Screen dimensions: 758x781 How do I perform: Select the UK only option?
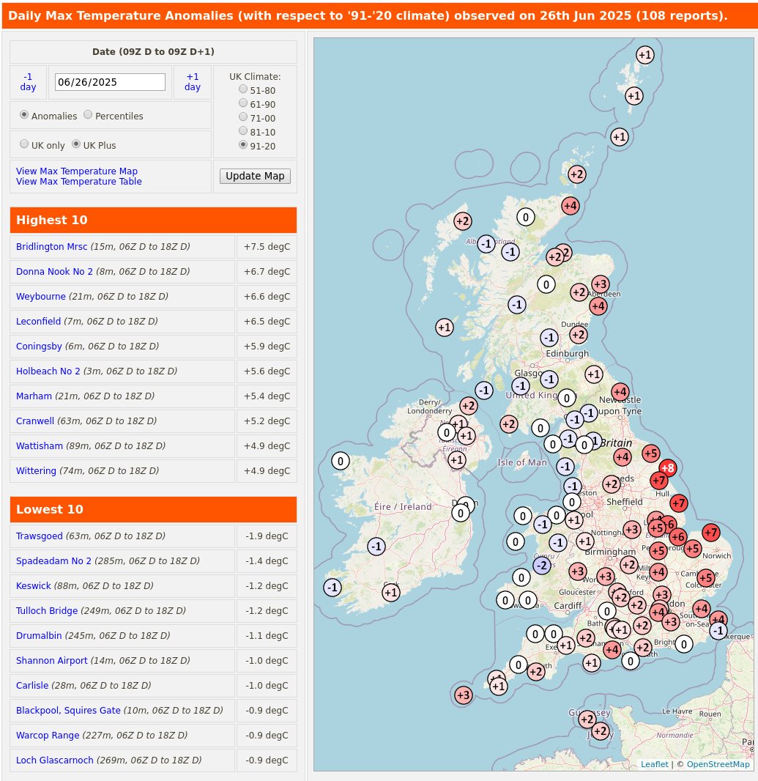pos(24,144)
